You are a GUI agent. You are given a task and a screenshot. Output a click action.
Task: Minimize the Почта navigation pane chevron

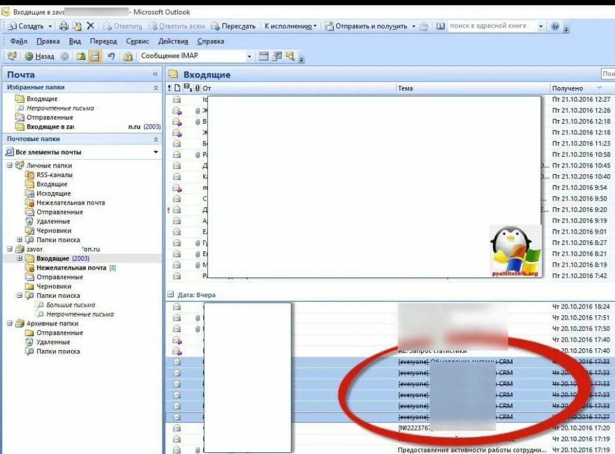tap(155, 74)
